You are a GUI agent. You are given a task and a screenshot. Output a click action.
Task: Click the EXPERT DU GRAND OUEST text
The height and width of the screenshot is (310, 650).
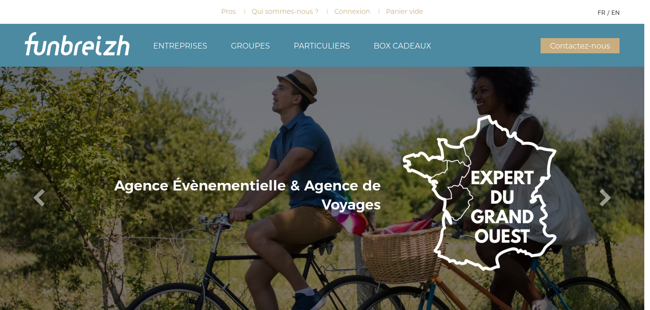click(x=502, y=207)
